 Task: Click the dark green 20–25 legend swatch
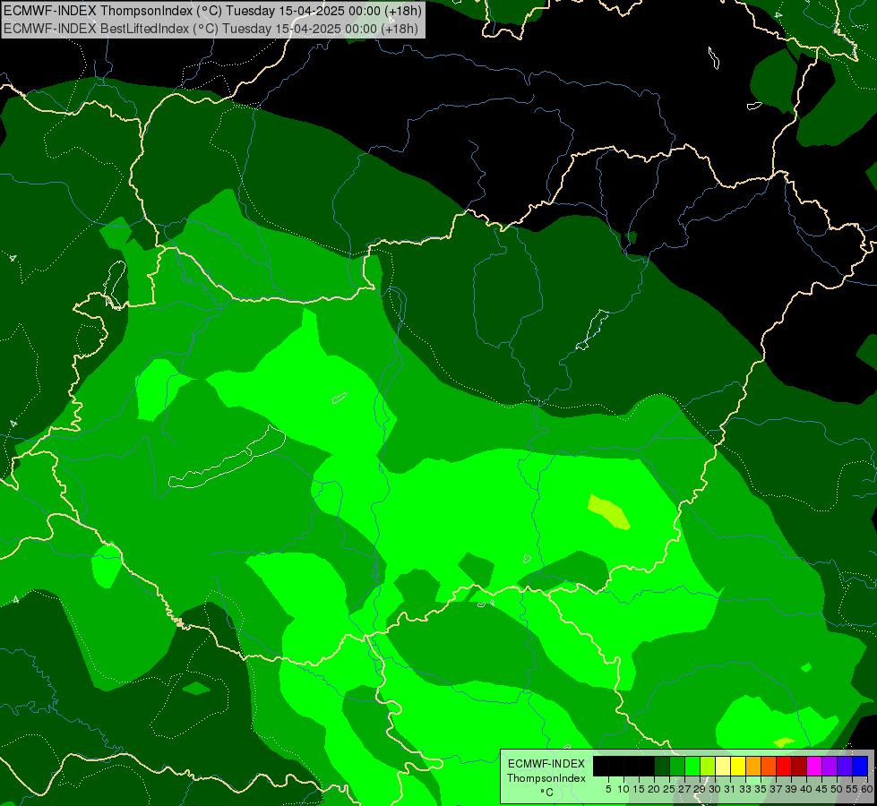point(662,766)
